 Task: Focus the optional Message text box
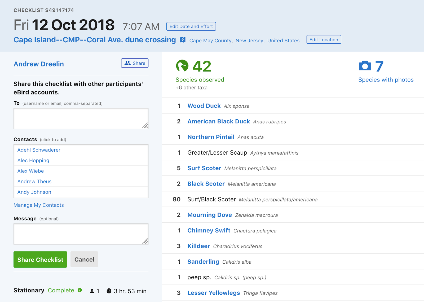pos(81,234)
